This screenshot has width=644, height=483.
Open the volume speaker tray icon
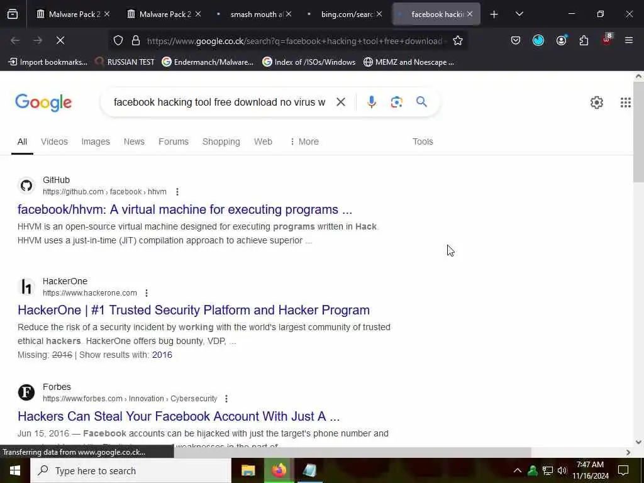(x=562, y=470)
